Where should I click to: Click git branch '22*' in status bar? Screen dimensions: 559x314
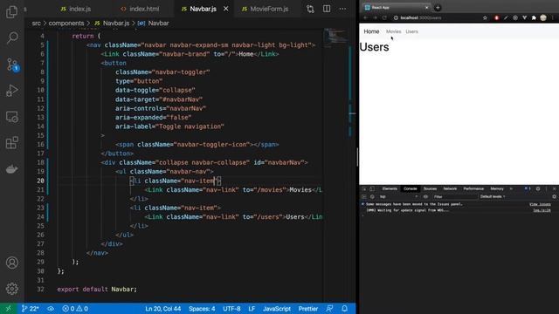[31, 309]
